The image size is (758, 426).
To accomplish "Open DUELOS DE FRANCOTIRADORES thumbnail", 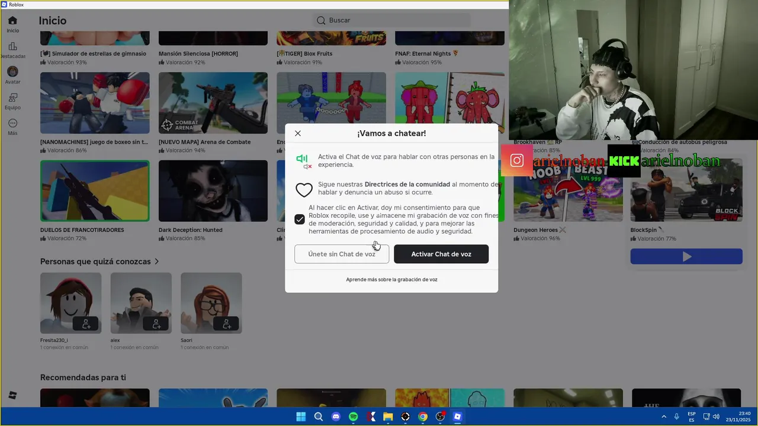I will pos(95,191).
